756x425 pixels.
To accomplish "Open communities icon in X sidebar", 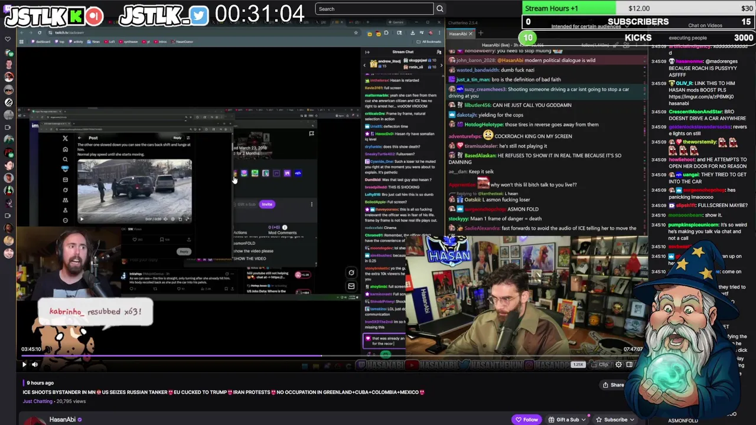I will click(65, 200).
